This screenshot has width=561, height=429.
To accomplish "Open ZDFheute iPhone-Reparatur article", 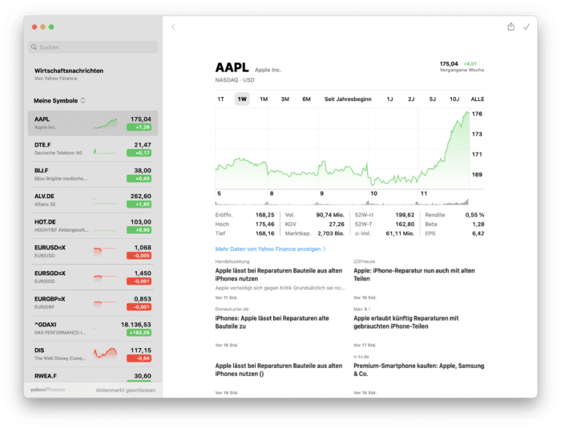I will pyautogui.click(x=418, y=279).
